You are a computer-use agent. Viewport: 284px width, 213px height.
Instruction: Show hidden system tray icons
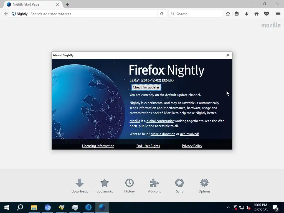pos(228,207)
